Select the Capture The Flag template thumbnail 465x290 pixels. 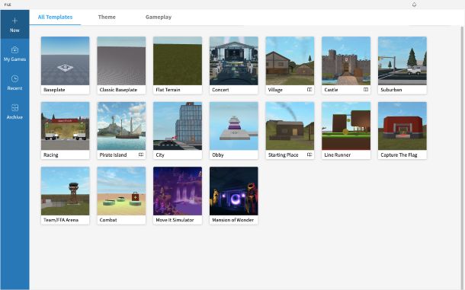tap(402, 126)
